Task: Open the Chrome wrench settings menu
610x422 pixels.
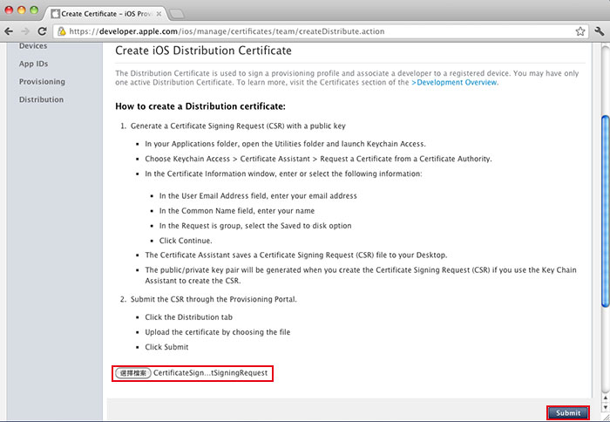Action: point(600,31)
